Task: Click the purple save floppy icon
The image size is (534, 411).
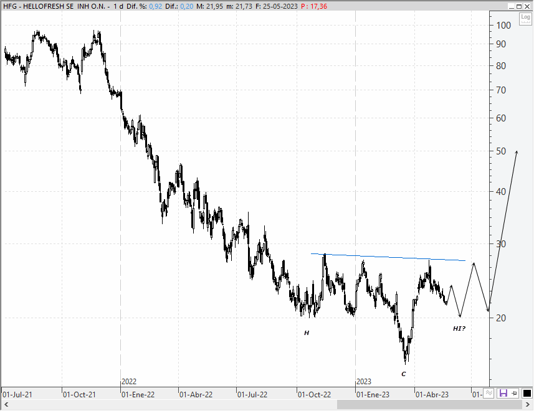Action: coord(503,394)
